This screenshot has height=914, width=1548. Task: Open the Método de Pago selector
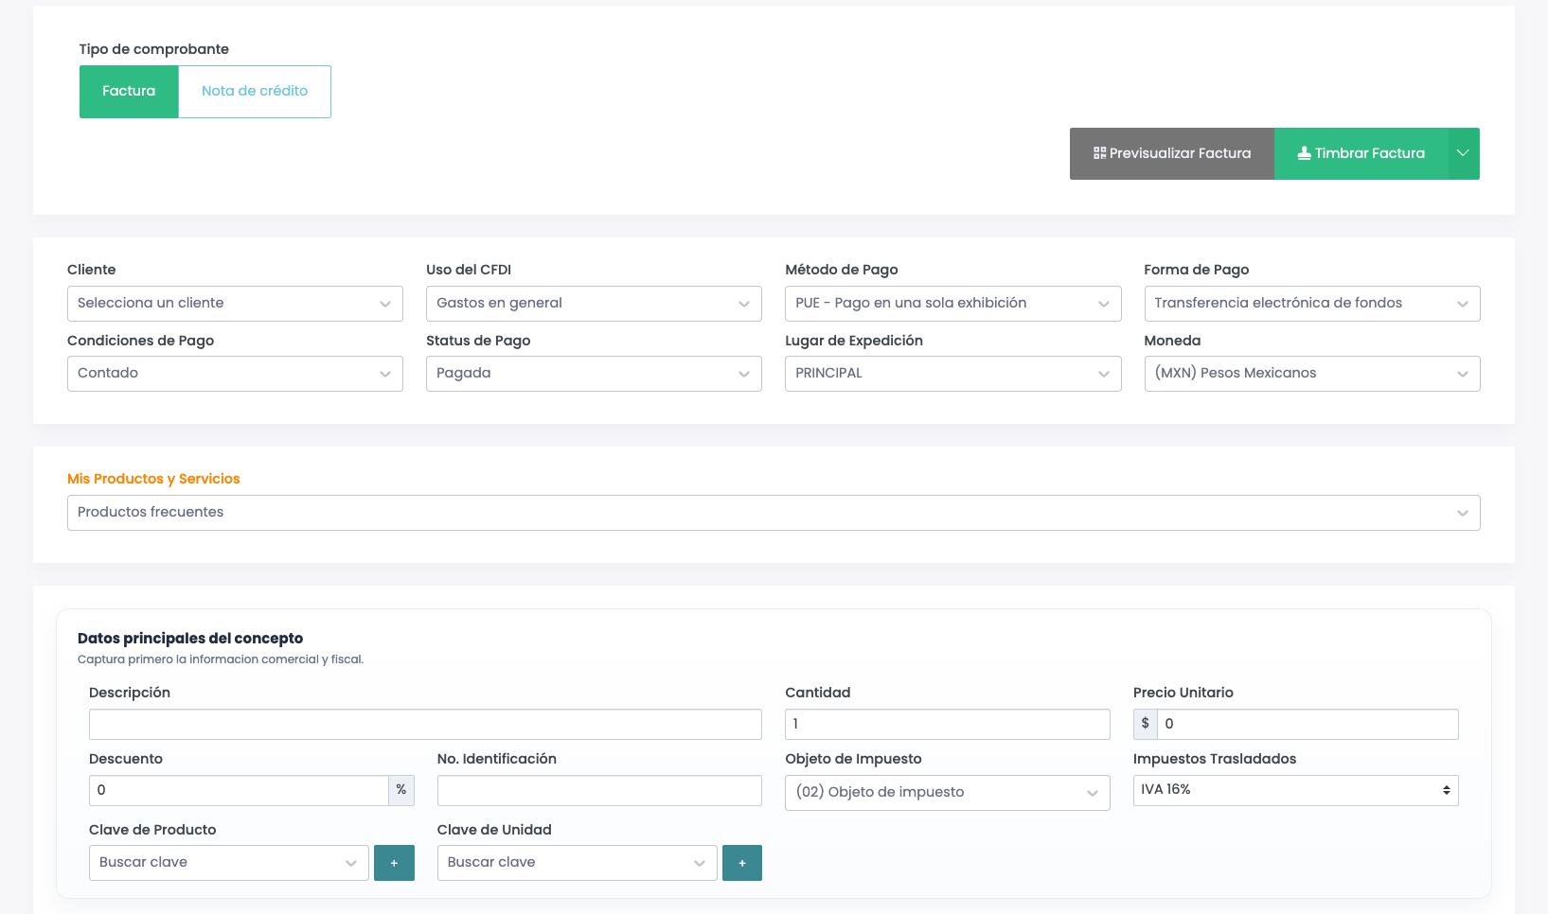pos(952,304)
